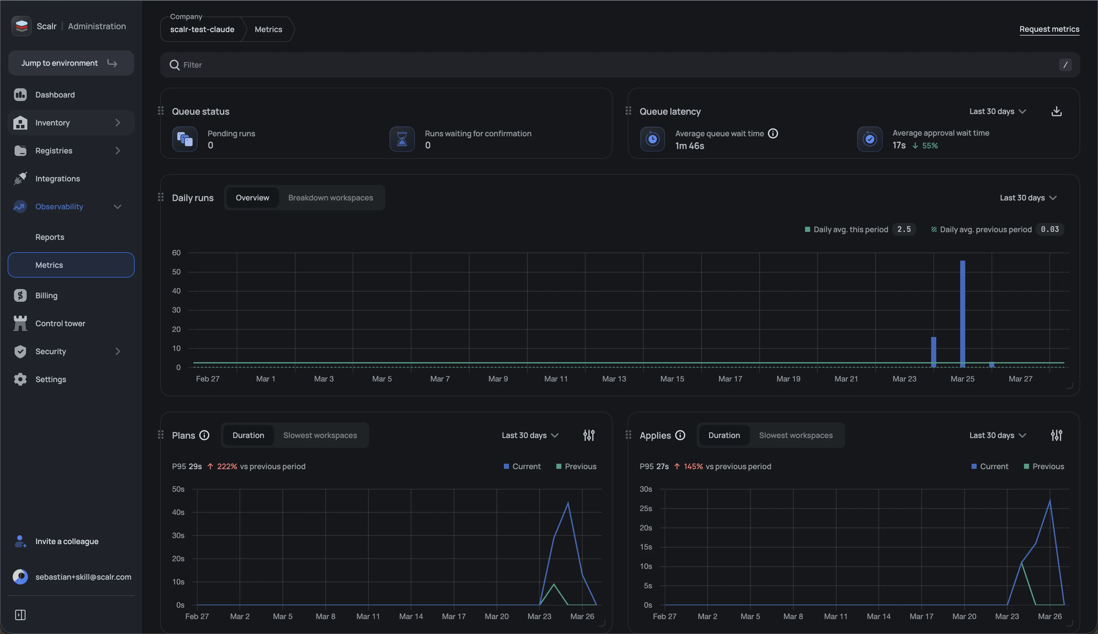Click the Filter search magnifier icon
The width and height of the screenshot is (1098, 634).
175,65
